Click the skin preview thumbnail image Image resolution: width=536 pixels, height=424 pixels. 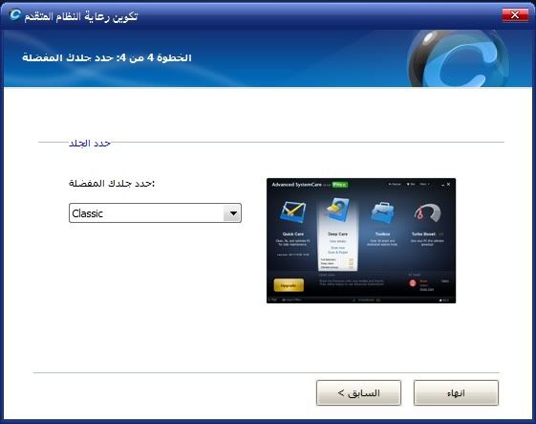point(361,241)
